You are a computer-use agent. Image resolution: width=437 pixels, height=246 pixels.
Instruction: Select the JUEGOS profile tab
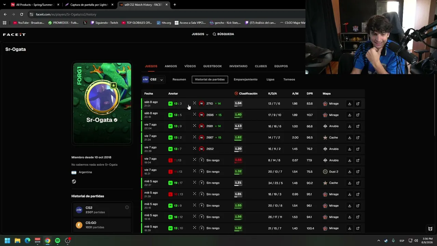[x=151, y=66]
